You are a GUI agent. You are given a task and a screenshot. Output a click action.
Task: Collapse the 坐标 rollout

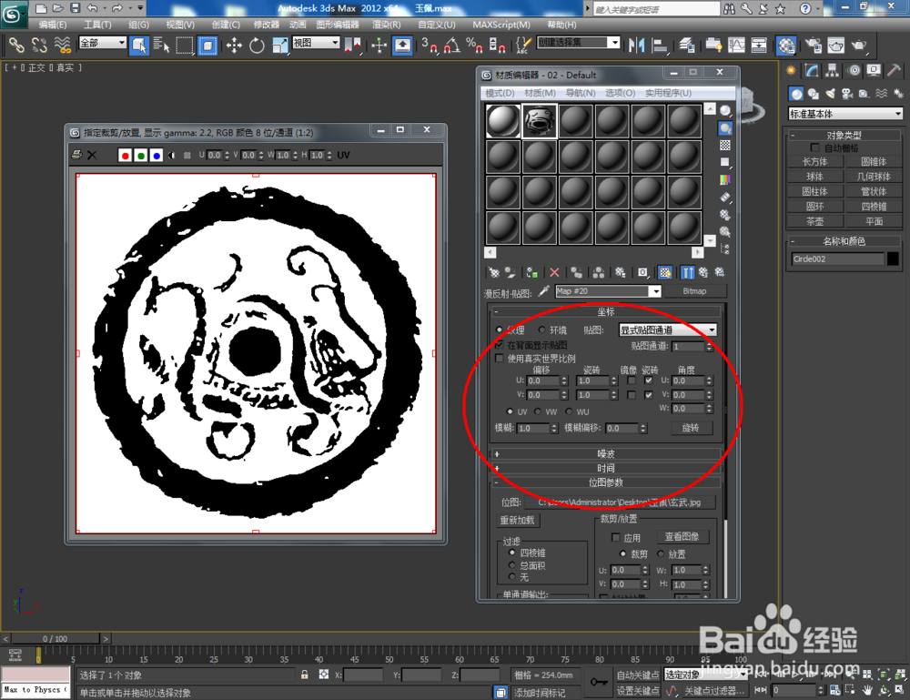[605, 311]
